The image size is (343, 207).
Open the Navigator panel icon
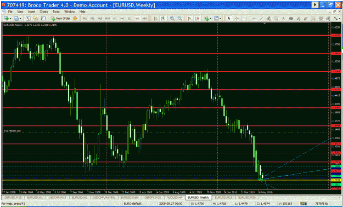43,19
